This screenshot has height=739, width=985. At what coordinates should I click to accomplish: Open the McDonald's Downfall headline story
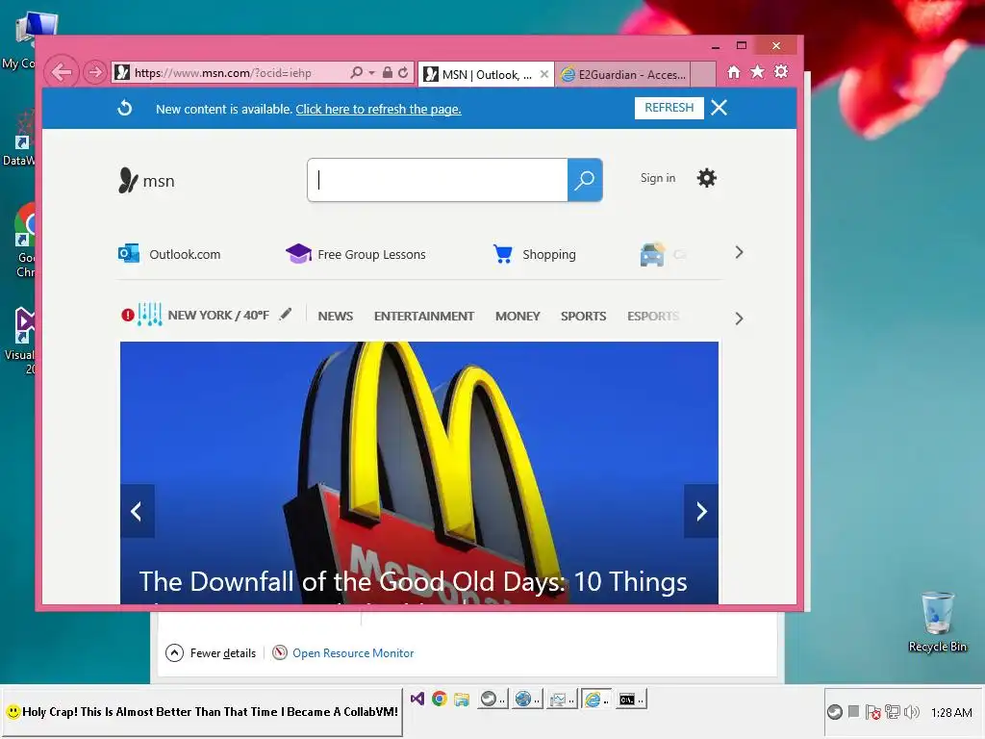413,582
